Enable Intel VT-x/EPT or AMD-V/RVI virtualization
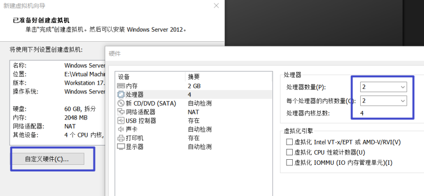This screenshot has width=424, height=196. [289, 142]
